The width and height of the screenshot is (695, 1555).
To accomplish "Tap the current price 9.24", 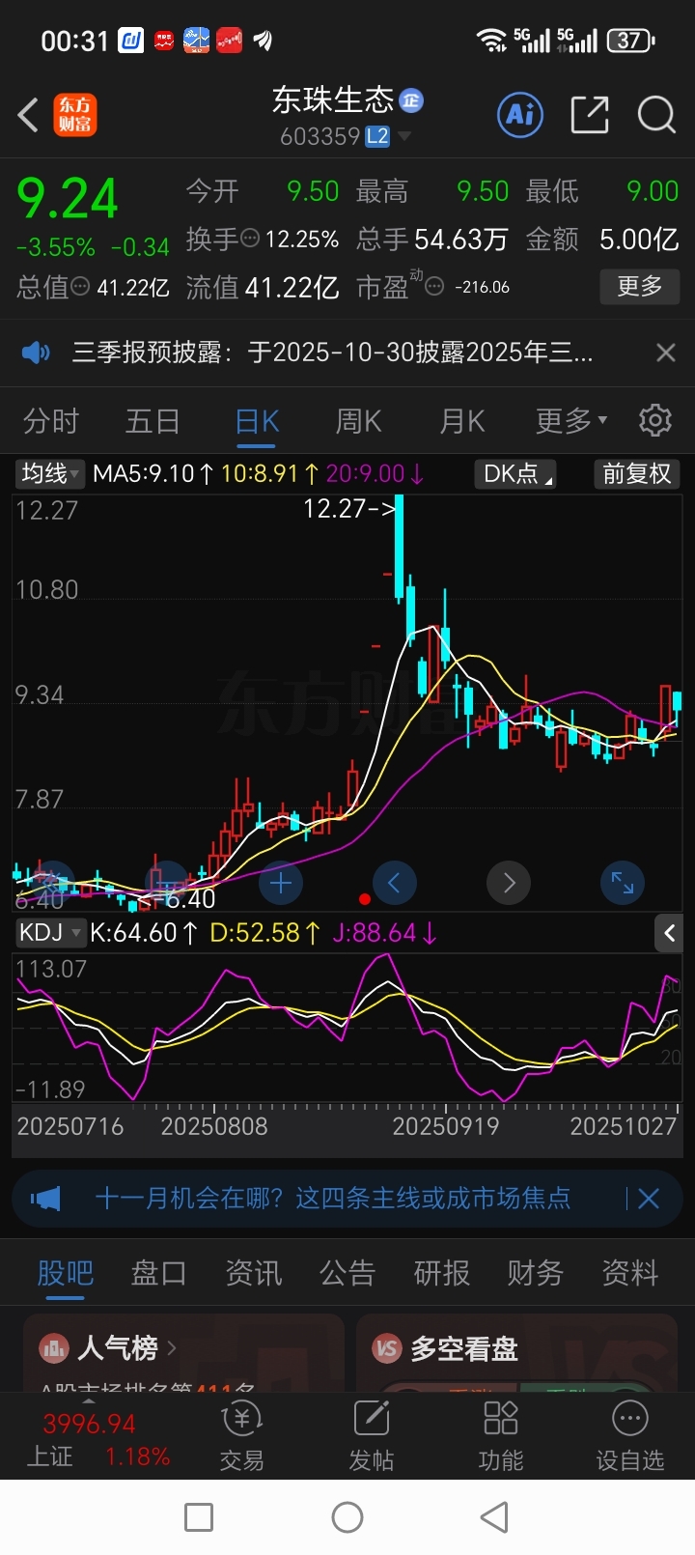I will pos(68,200).
